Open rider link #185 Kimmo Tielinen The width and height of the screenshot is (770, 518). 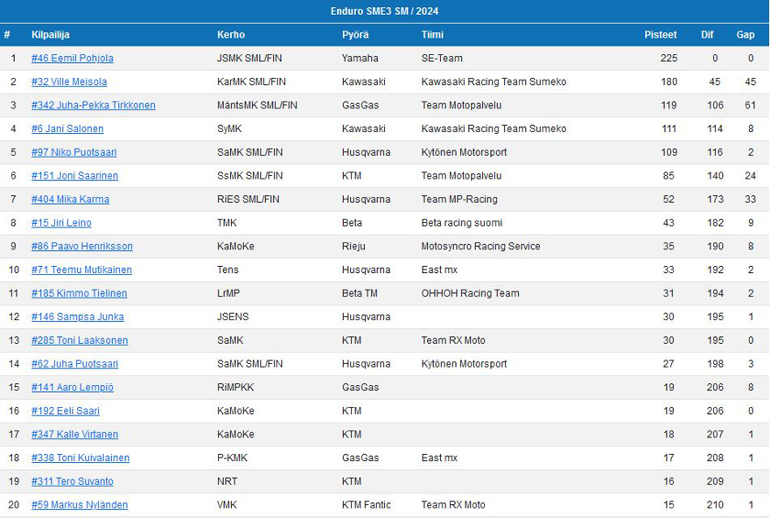point(79,293)
